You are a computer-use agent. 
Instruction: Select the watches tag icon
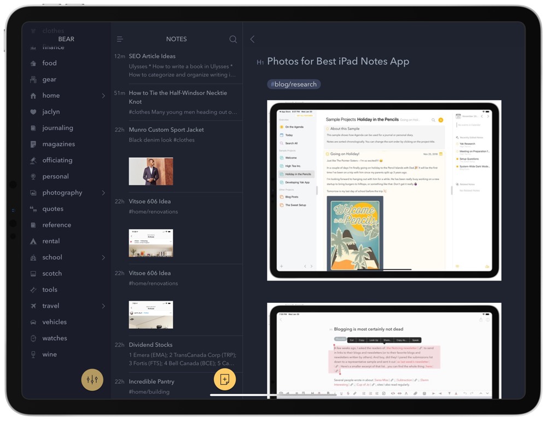[x=33, y=338]
